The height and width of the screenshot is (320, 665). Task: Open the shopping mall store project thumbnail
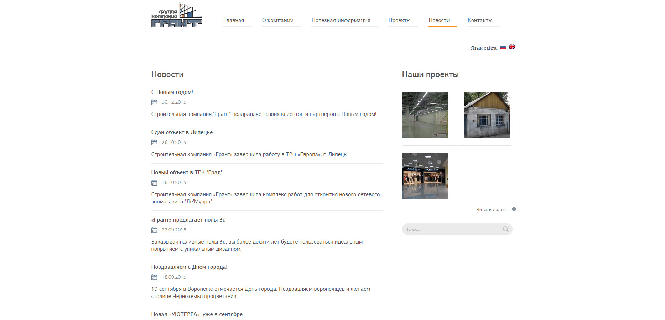pyautogui.click(x=425, y=176)
